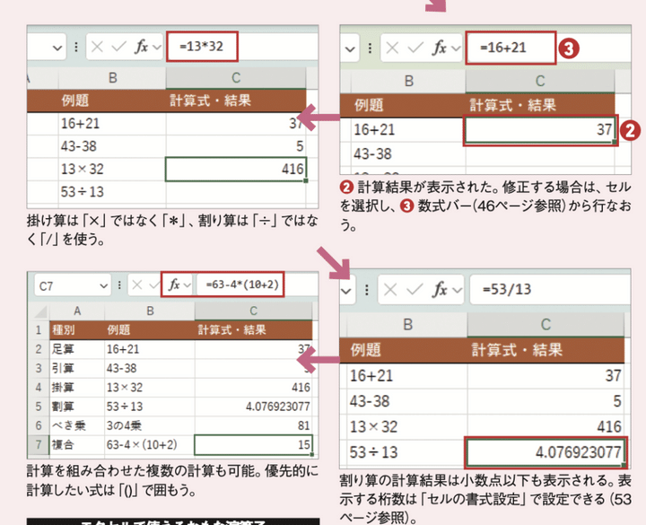Click the enter checkmark icon beside =13*32 formula
Image resolution: width=646 pixels, height=525 pixels.
click(x=120, y=46)
